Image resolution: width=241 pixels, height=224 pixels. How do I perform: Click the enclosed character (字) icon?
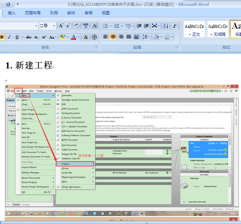[x=94, y=37]
